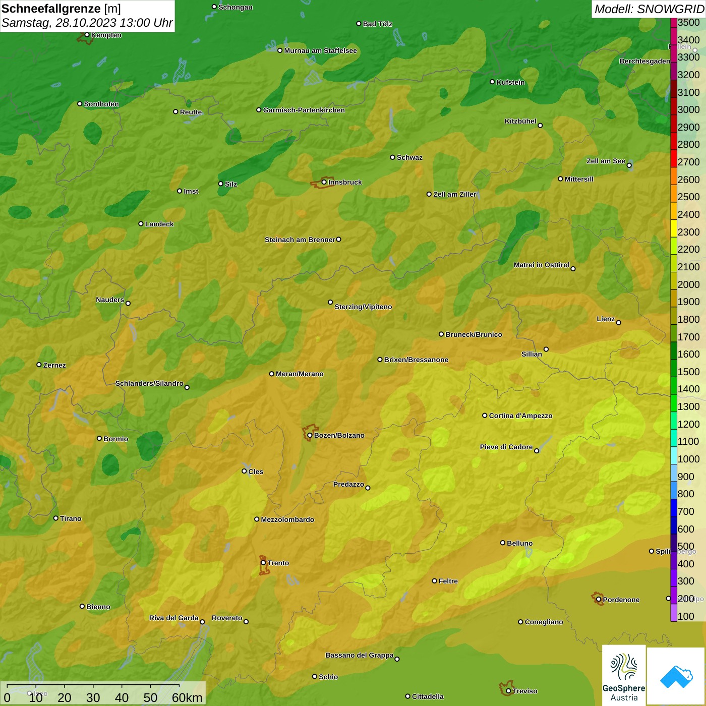
Task: Click the Kempten marker dot
Action: [x=87, y=35]
